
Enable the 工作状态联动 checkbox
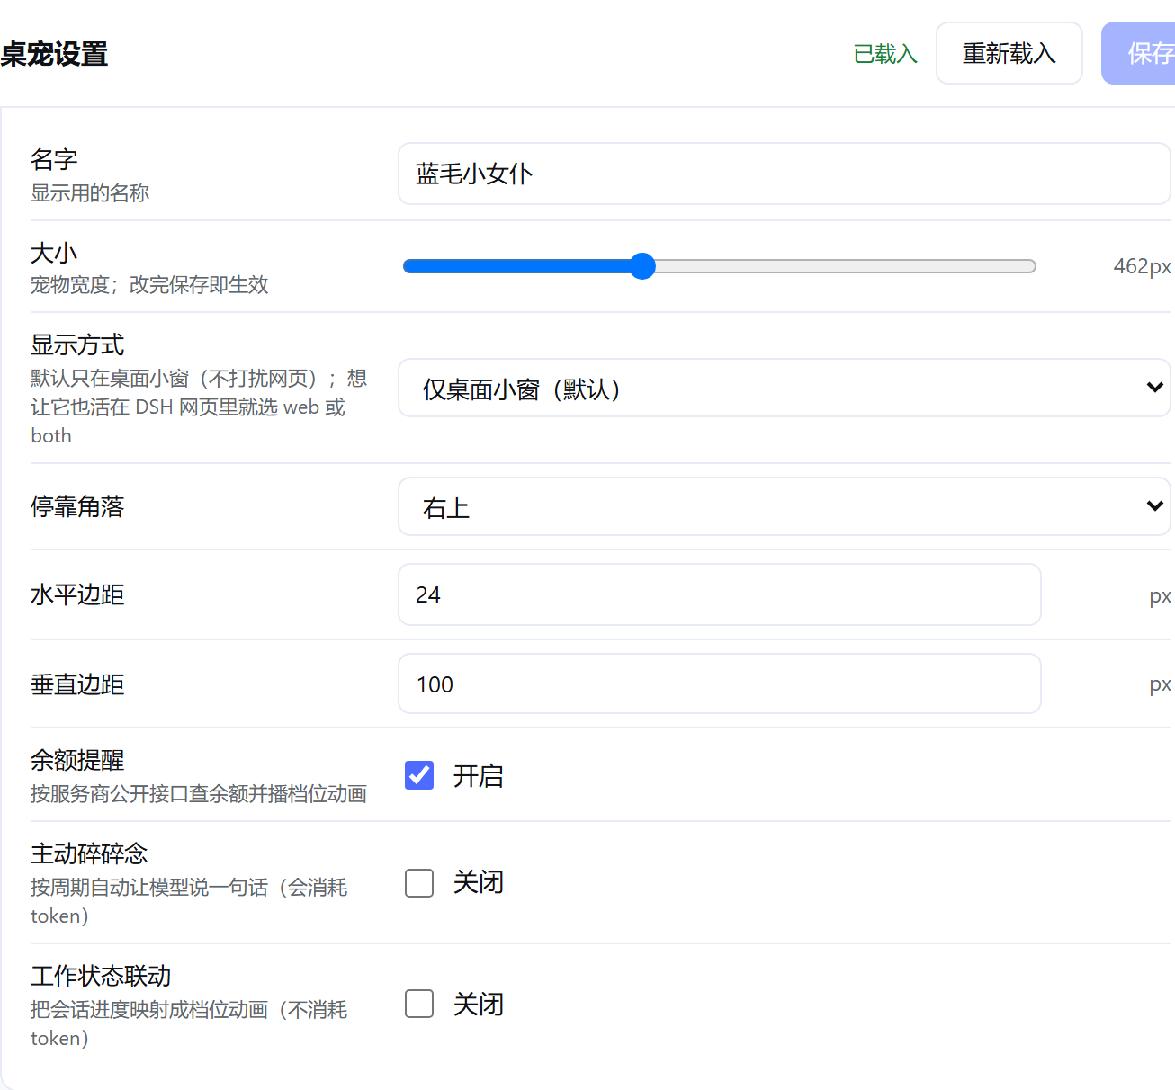[419, 1004]
